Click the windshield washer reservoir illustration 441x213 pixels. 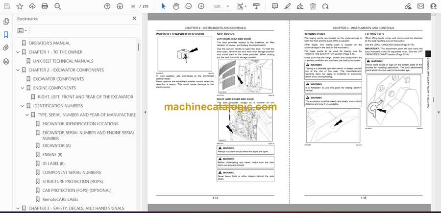coord(185,54)
